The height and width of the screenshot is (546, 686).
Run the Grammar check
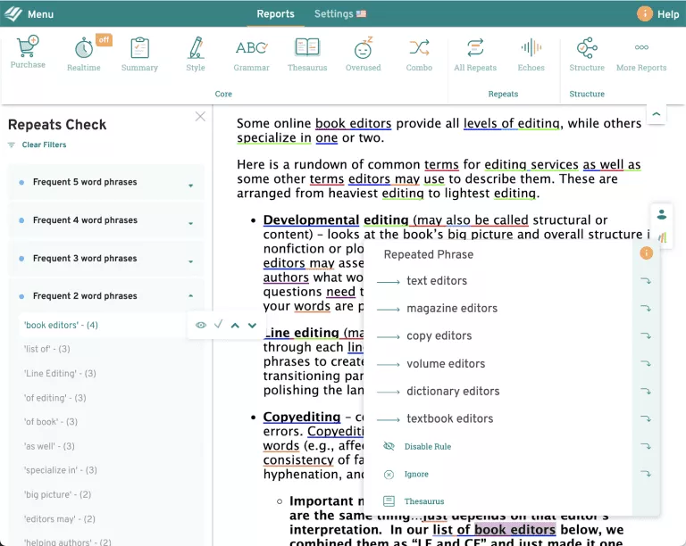pyautogui.click(x=252, y=54)
